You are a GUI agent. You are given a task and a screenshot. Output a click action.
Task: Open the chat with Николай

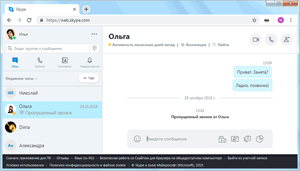(x=52, y=93)
